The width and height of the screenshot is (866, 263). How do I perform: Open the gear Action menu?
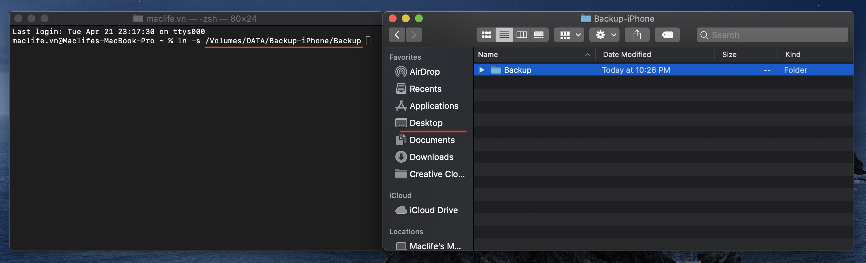(x=604, y=35)
